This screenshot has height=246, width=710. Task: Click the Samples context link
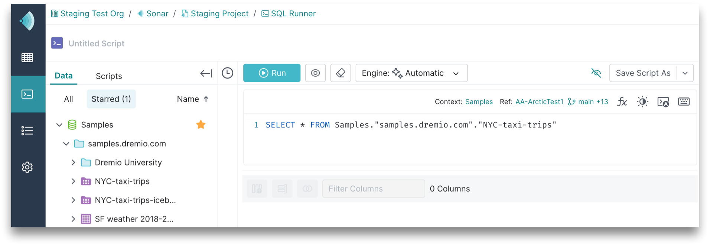click(479, 102)
